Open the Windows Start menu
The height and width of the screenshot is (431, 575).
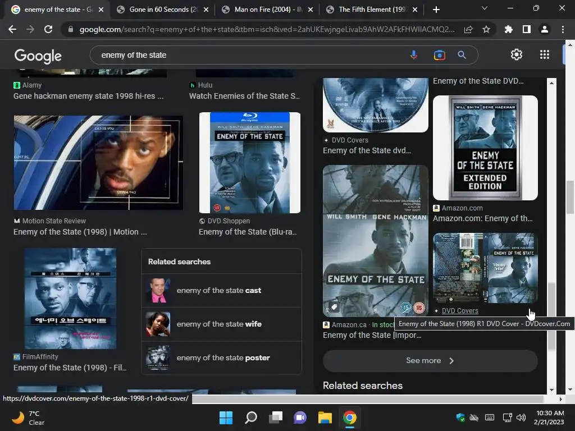click(226, 418)
